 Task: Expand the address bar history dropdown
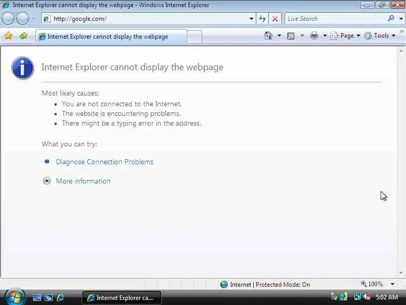click(251, 19)
